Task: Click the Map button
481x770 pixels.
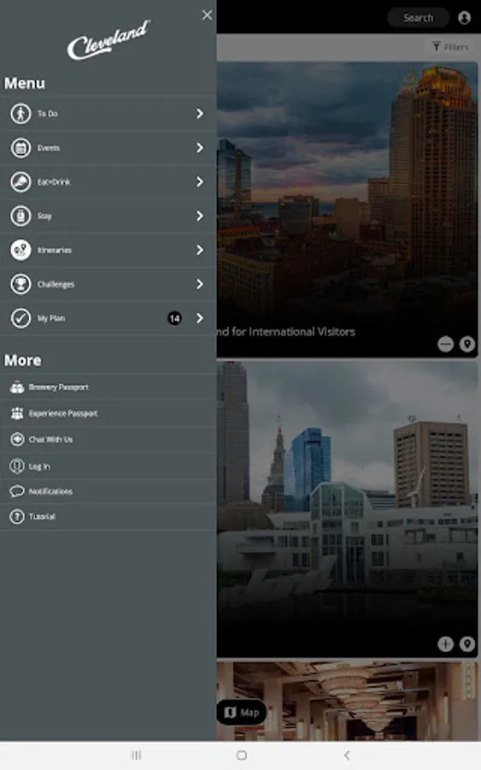Action: point(242,712)
